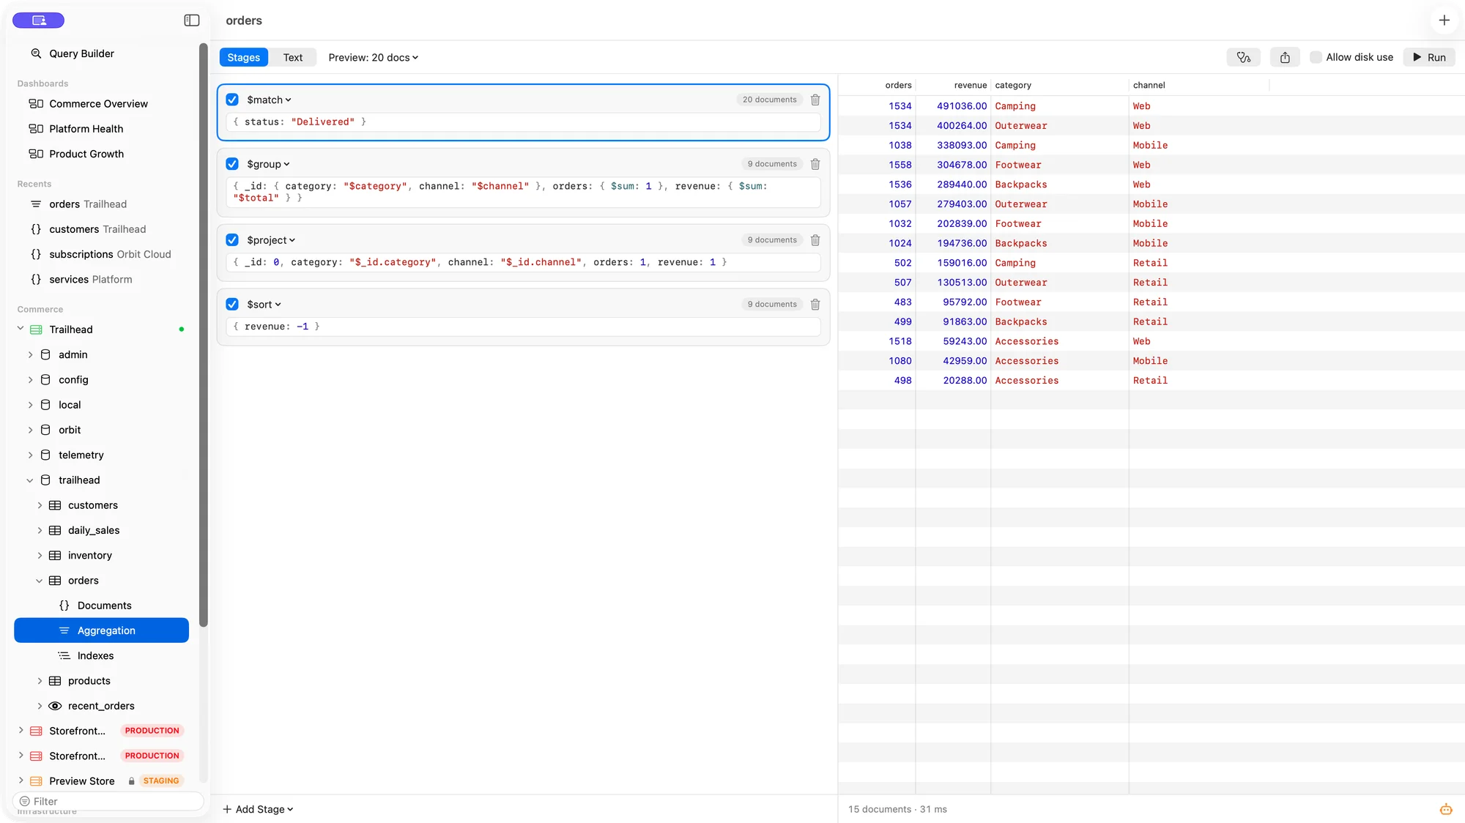Expand the Preview Store staging connection
The image size is (1465, 823).
(x=21, y=781)
